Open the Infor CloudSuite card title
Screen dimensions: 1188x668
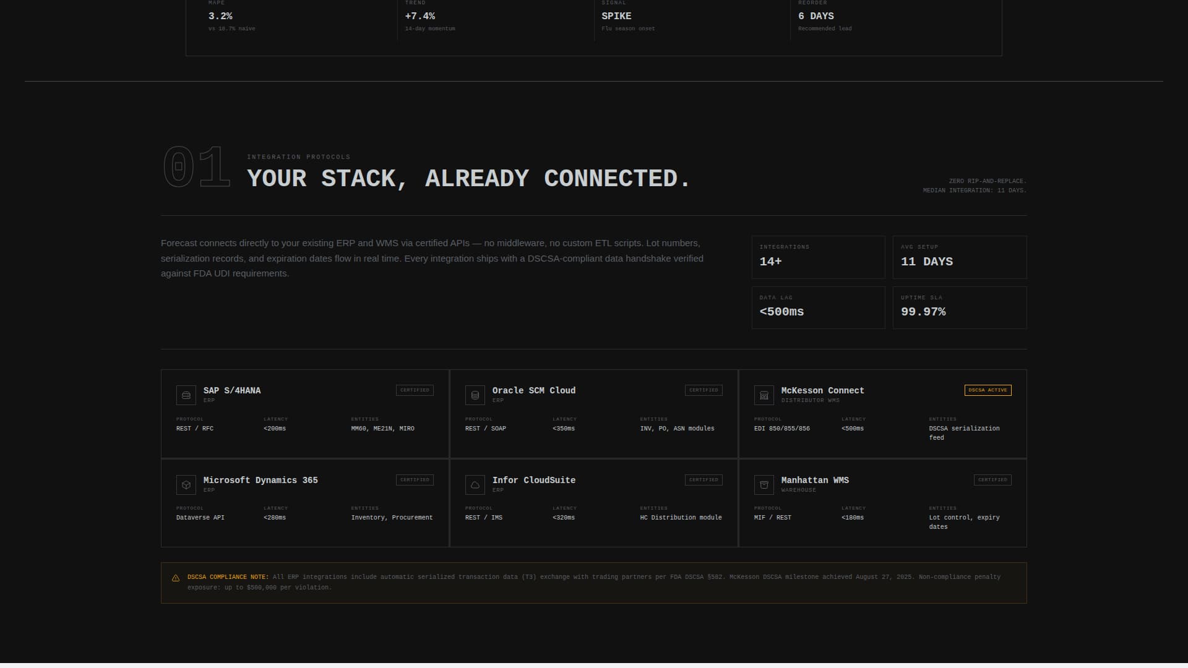tap(534, 481)
